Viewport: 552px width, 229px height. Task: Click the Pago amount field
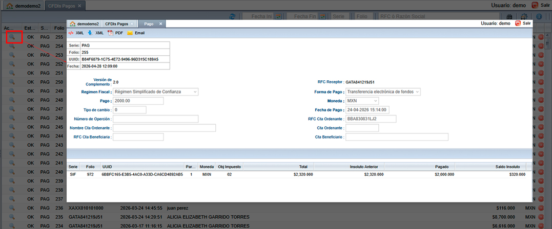[x=138, y=101]
